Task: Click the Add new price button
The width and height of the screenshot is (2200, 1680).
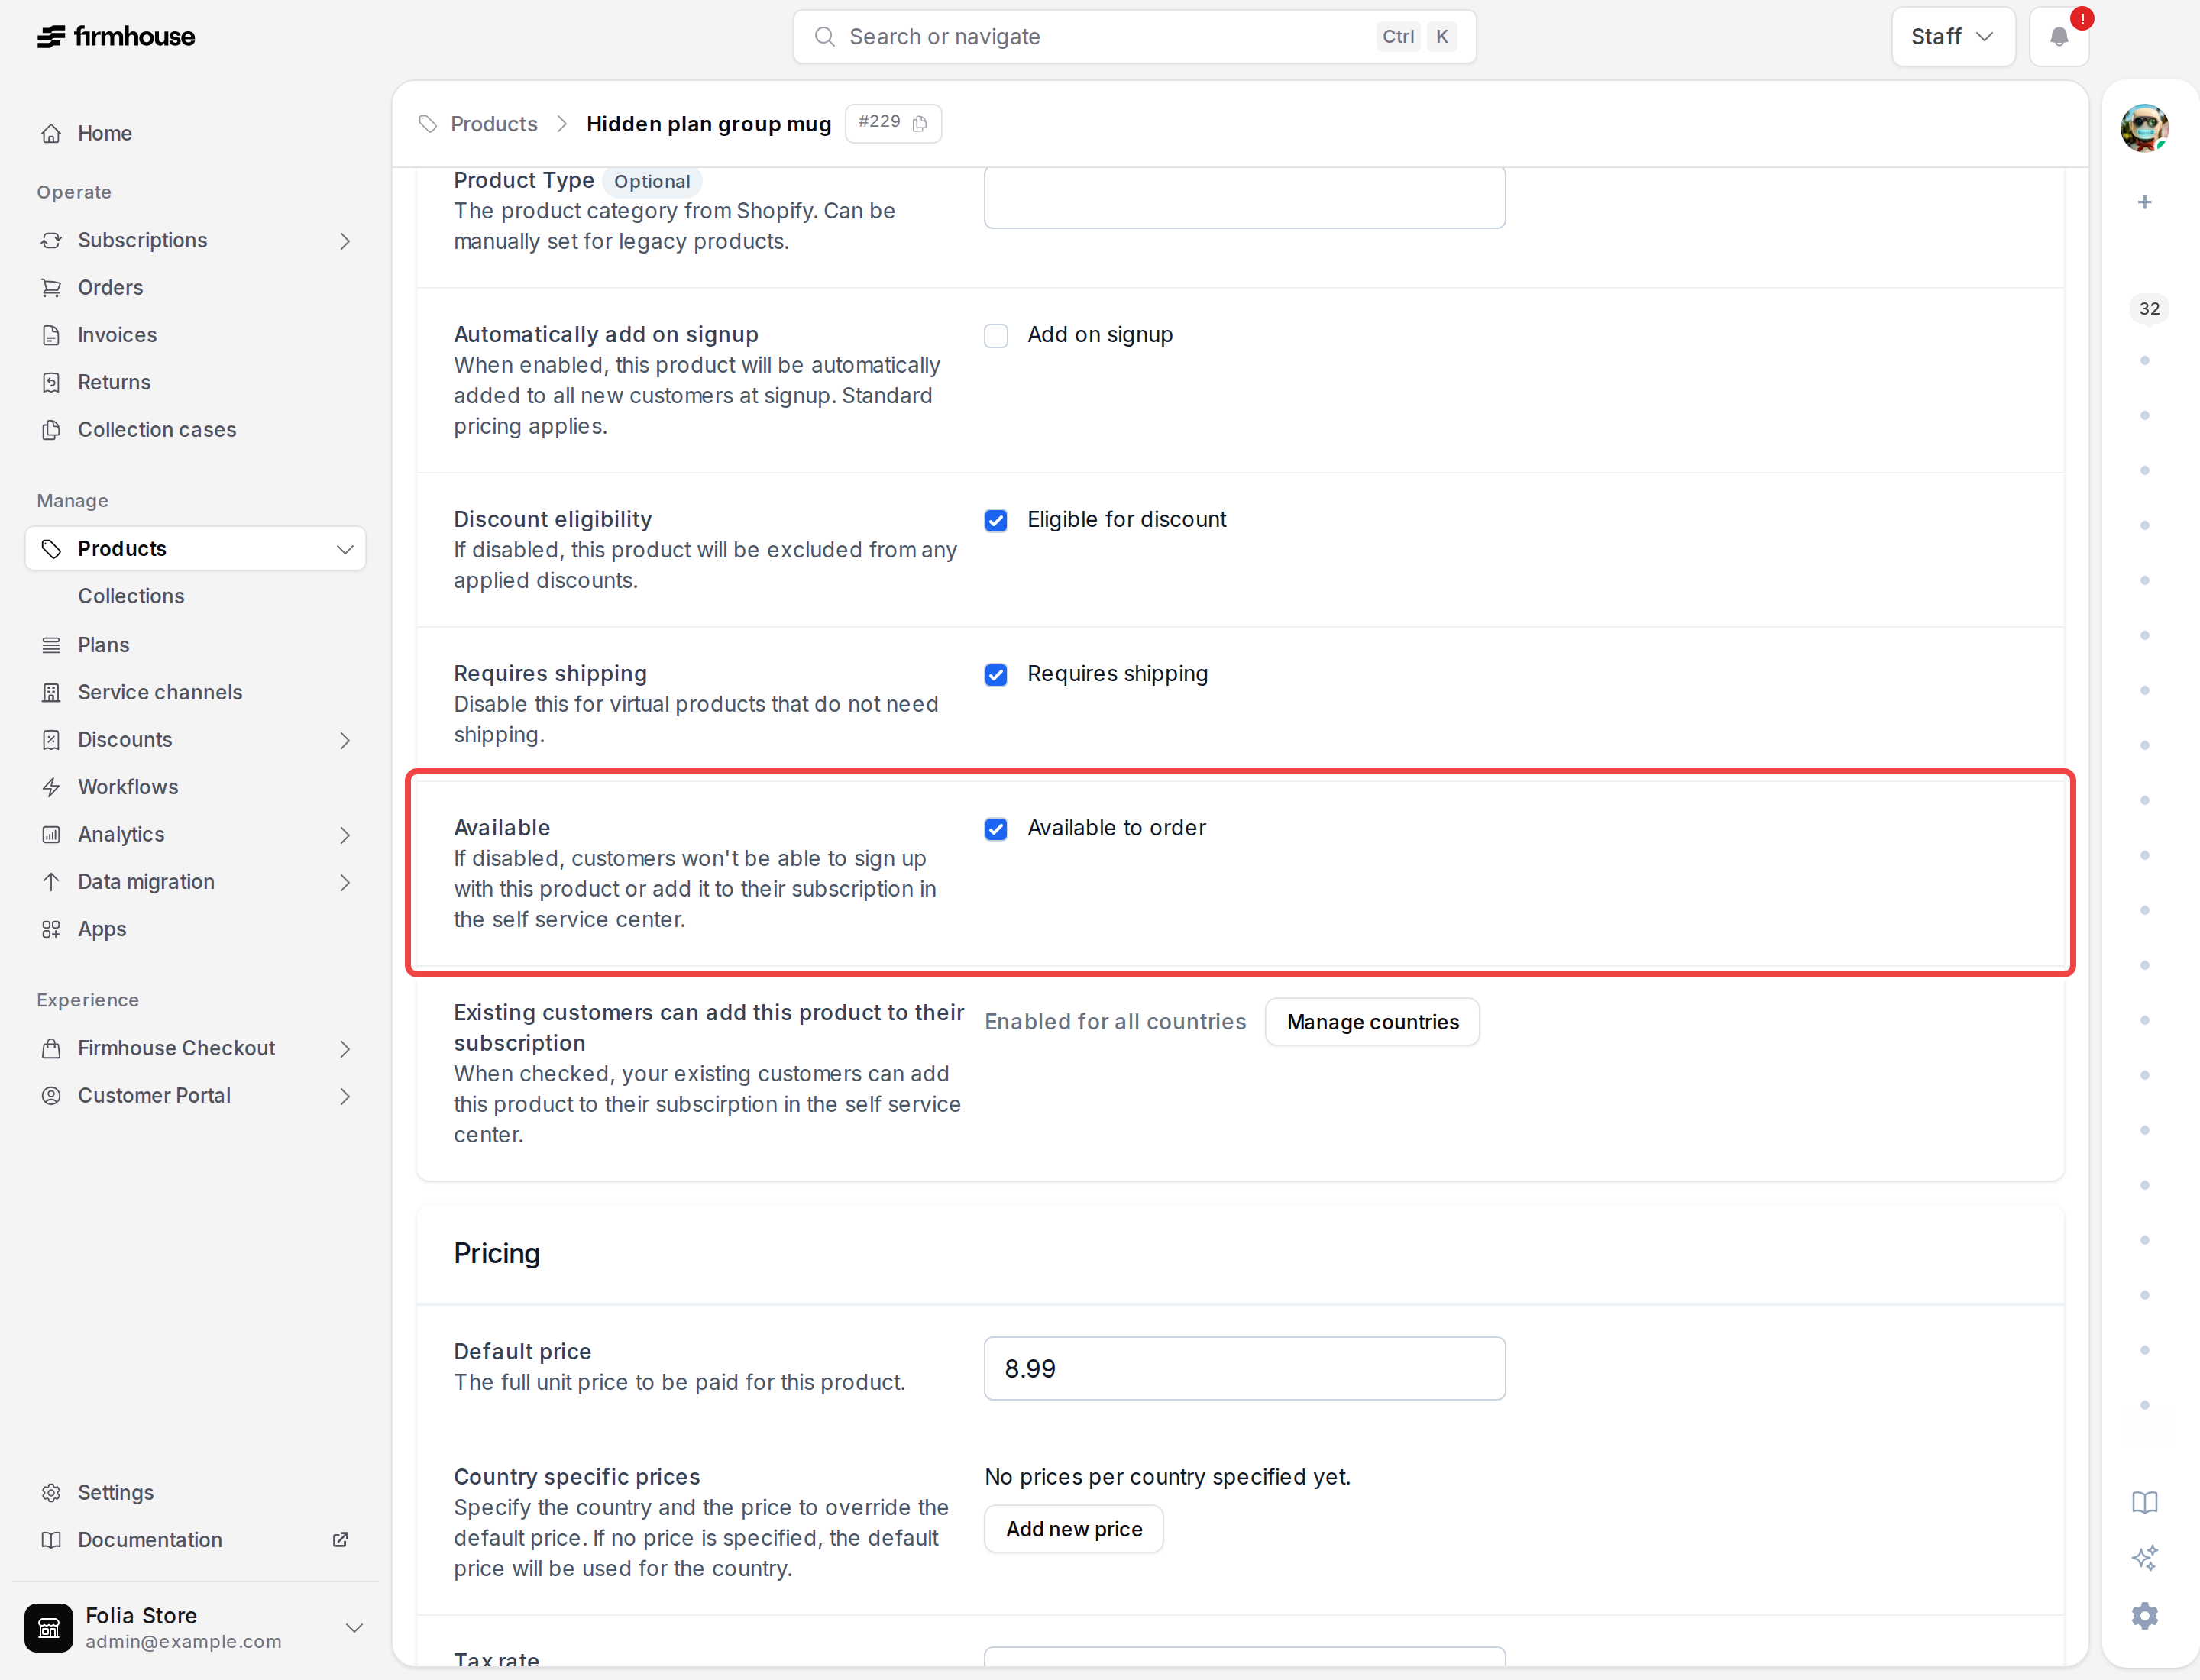Action: point(1073,1529)
